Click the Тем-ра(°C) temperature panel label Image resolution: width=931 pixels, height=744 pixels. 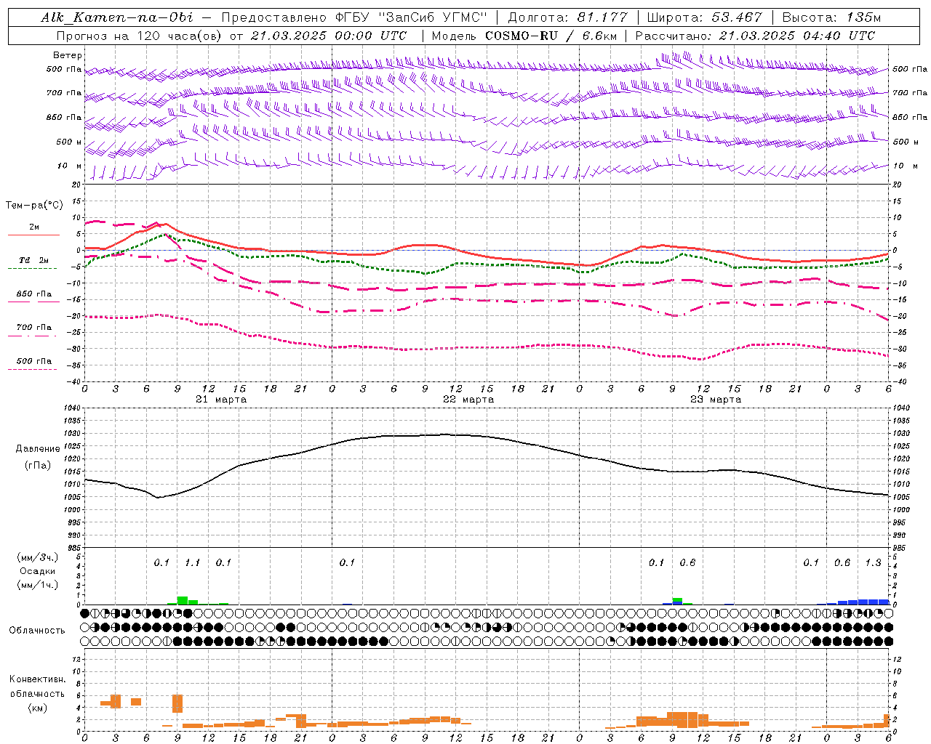[x=34, y=206]
